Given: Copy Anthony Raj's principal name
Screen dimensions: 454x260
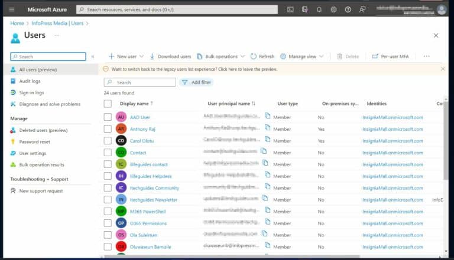Looking at the screenshot, I should pos(268,128).
